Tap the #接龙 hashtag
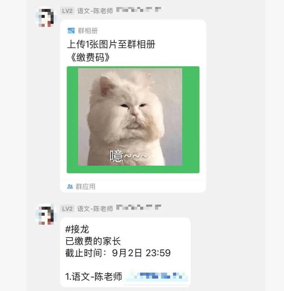Screen dimensions: 284x291 (77, 229)
